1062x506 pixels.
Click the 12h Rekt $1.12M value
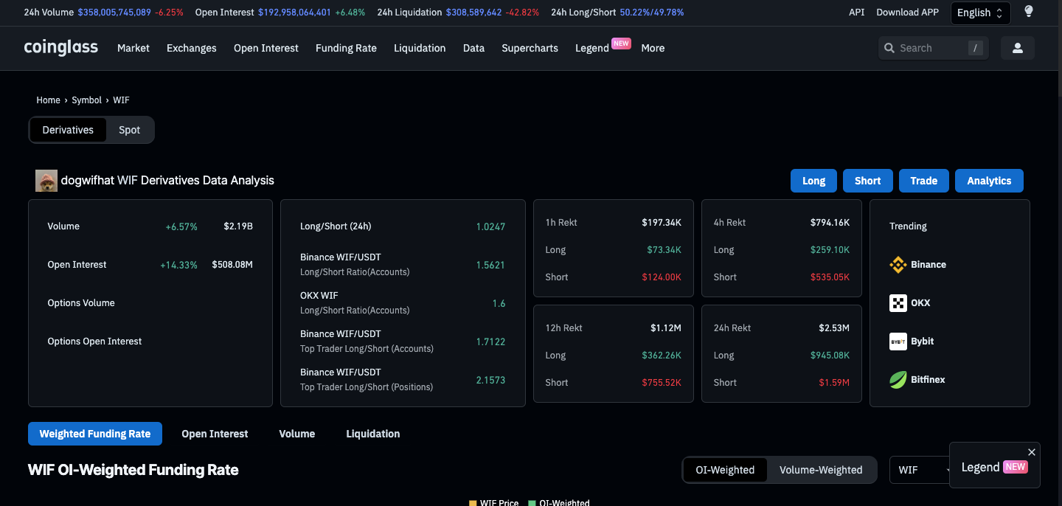coord(666,327)
